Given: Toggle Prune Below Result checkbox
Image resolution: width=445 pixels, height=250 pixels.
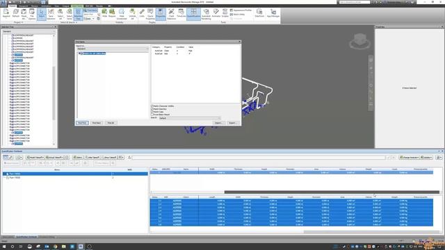Looking at the screenshot, I should [x=152, y=115].
